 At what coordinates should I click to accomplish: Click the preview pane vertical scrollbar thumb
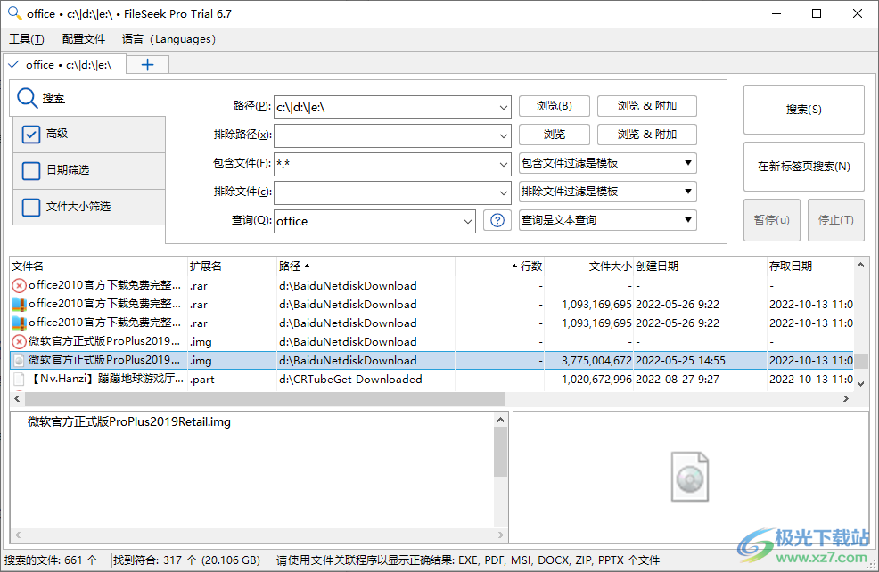point(500,452)
